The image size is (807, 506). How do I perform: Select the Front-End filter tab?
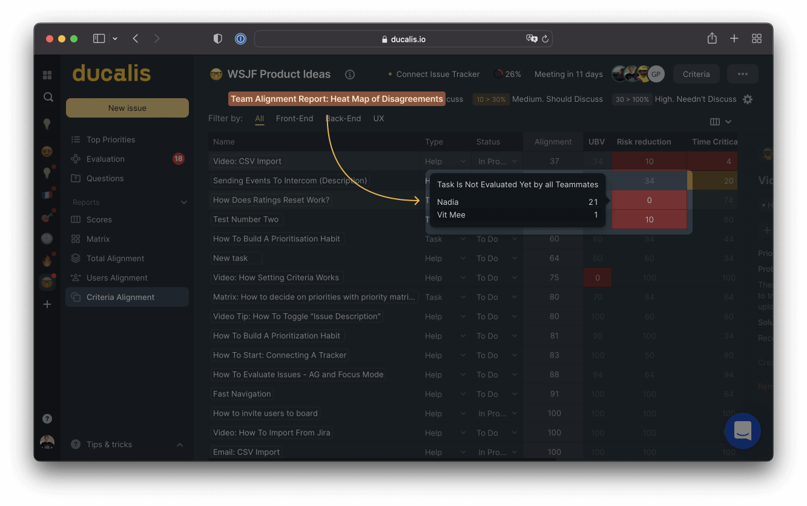click(294, 119)
